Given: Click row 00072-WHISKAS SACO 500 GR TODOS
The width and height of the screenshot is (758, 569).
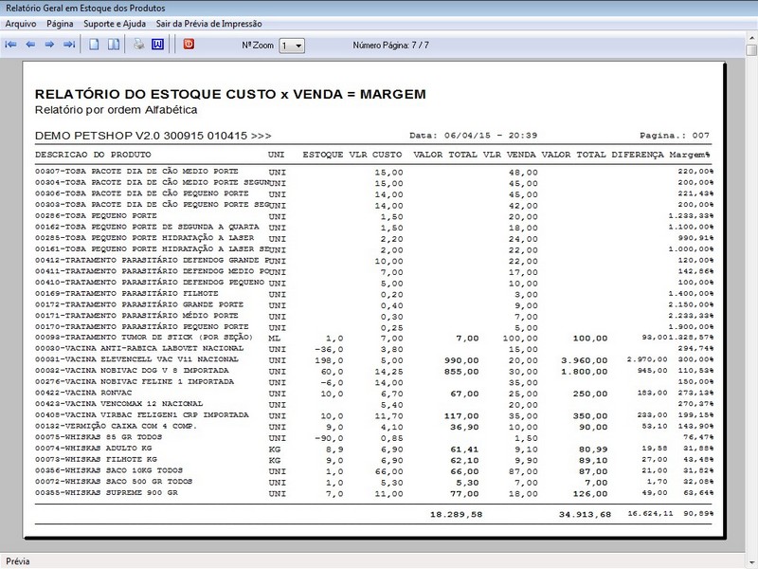Looking at the screenshot, I should (374, 483).
